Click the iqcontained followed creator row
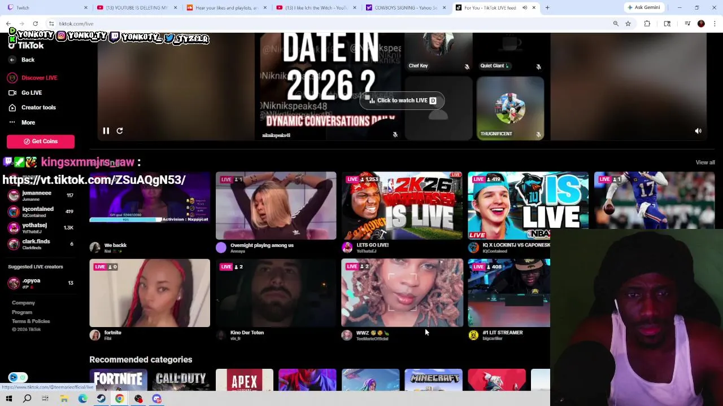 (x=41, y=211)
